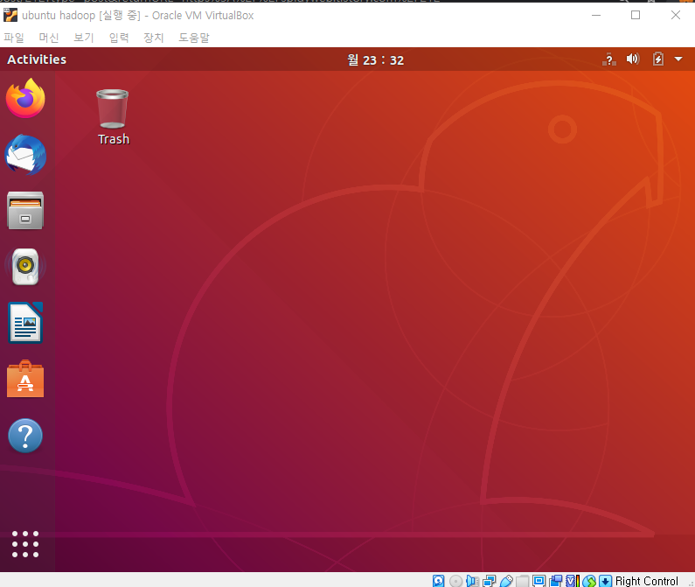The image size is (695, 587).
Task: Open the Files manager in the dock
Action: pyautogui.click(x=25, y=210)
